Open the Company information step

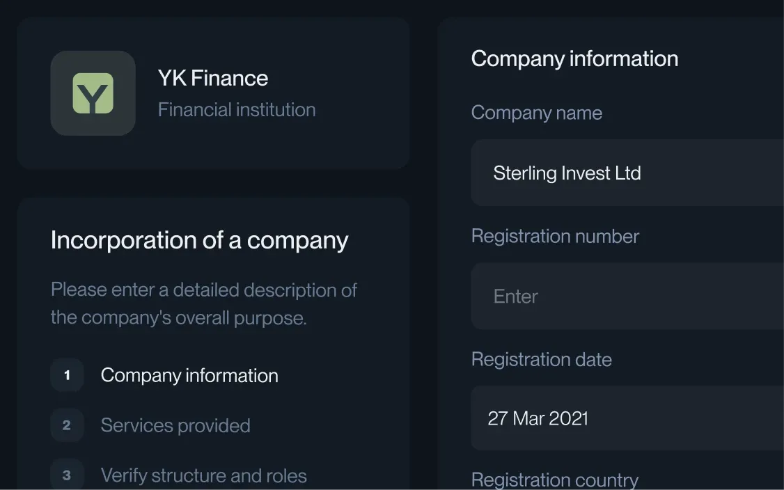click(x=189, y=375)
